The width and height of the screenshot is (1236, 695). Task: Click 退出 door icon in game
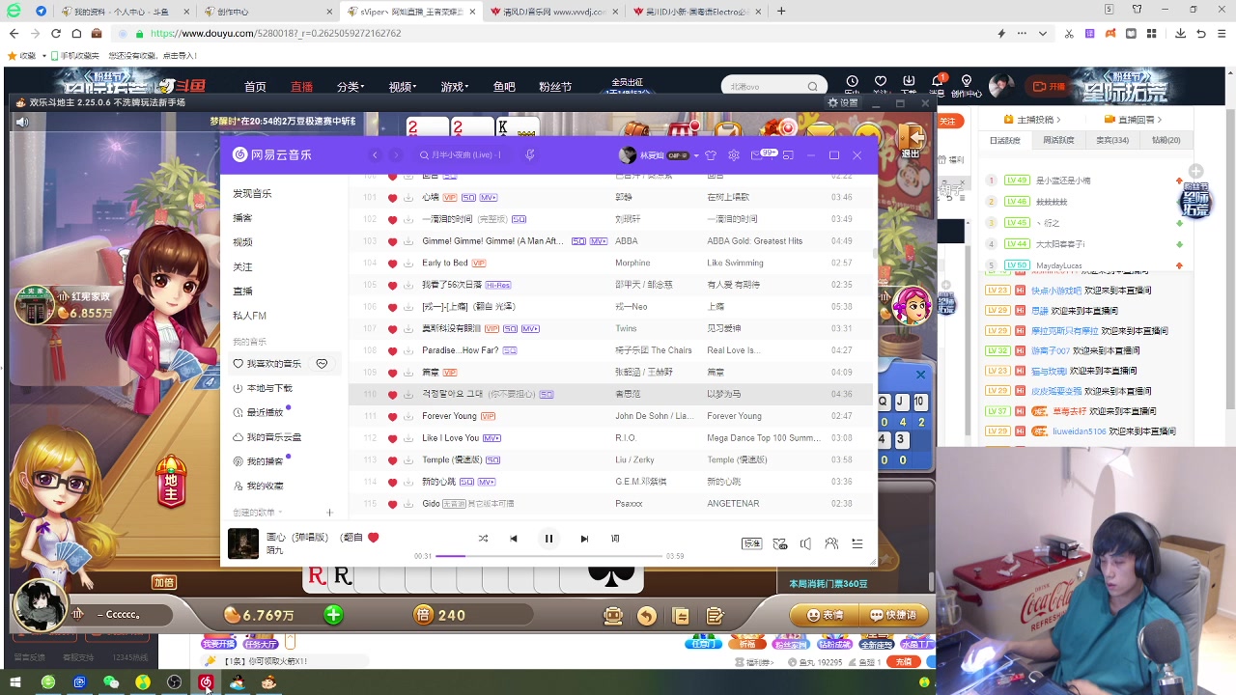(x=911, y=140)
